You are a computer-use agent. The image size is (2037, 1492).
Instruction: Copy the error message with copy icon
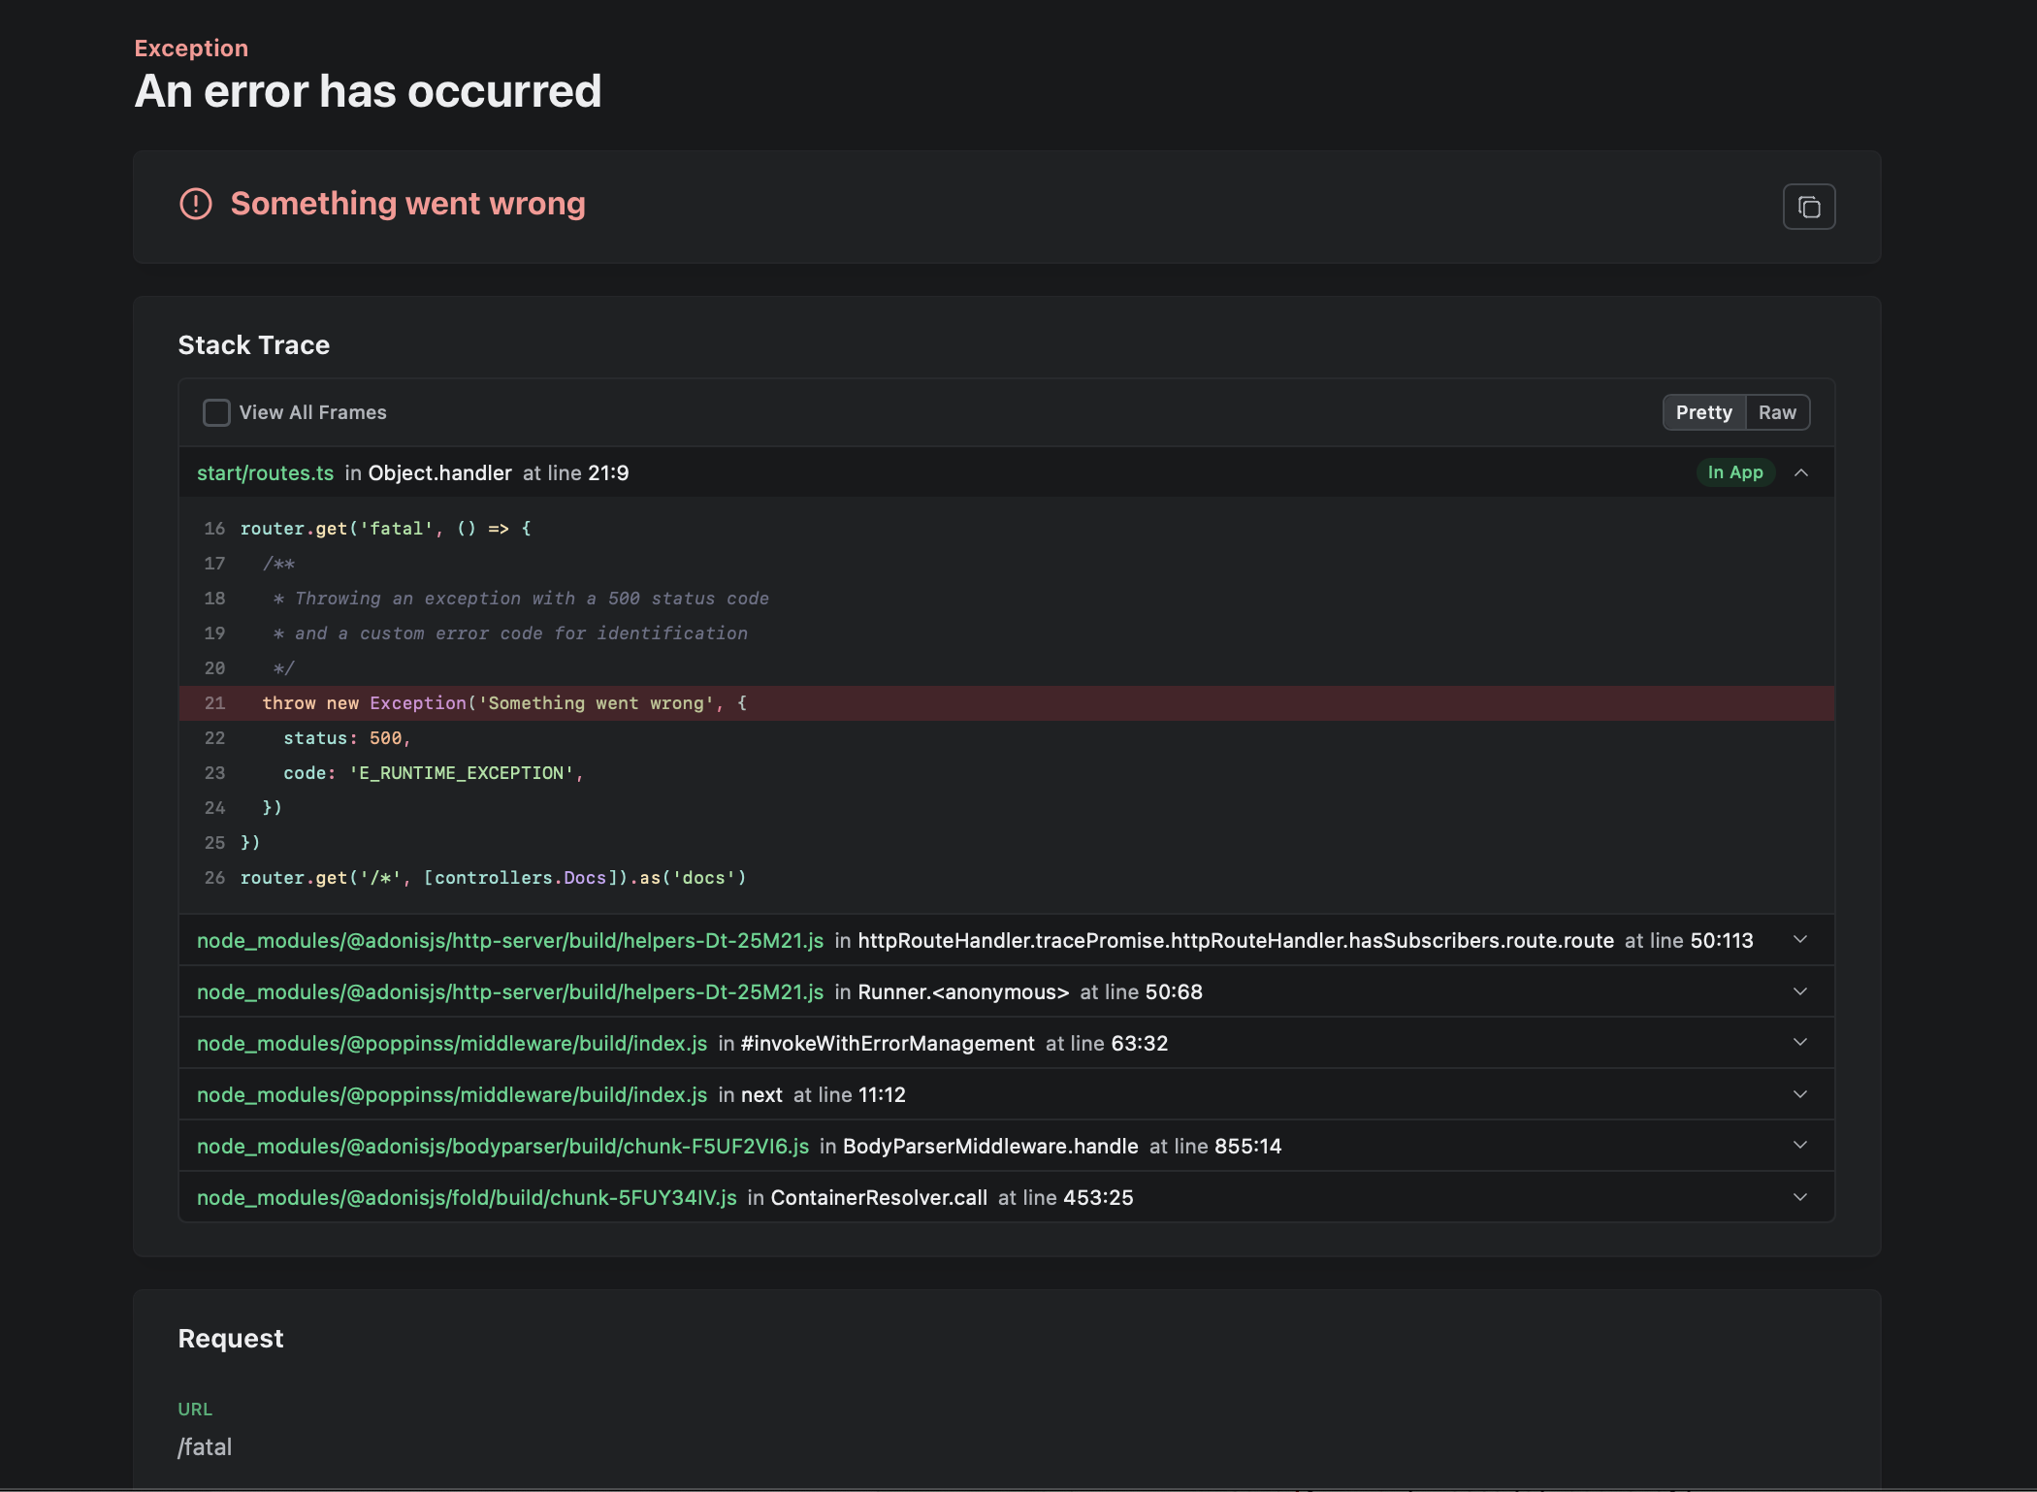pos(1808,207)
